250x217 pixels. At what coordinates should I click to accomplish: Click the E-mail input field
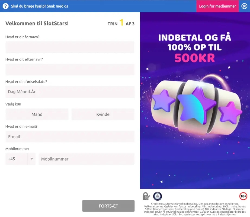[x=70, y=136]
